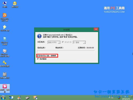Open the Start menu orb
The image size is (133, 100).
point(3,98)
